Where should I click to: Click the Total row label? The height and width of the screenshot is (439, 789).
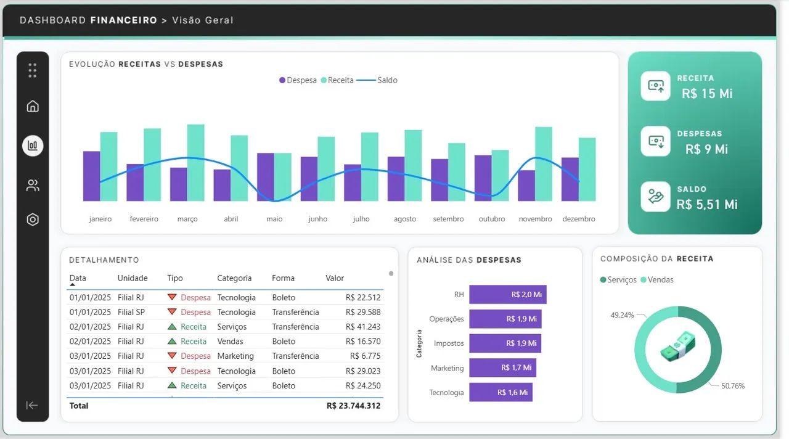coord(79,406)
